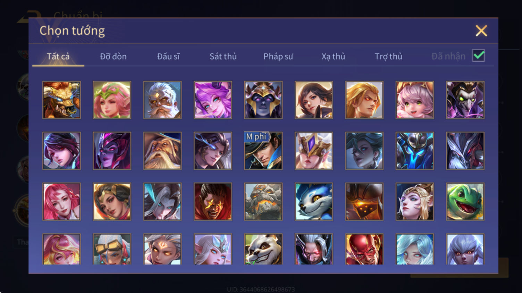Close the Chọn tướng dialog

click(x=481, y=31)
